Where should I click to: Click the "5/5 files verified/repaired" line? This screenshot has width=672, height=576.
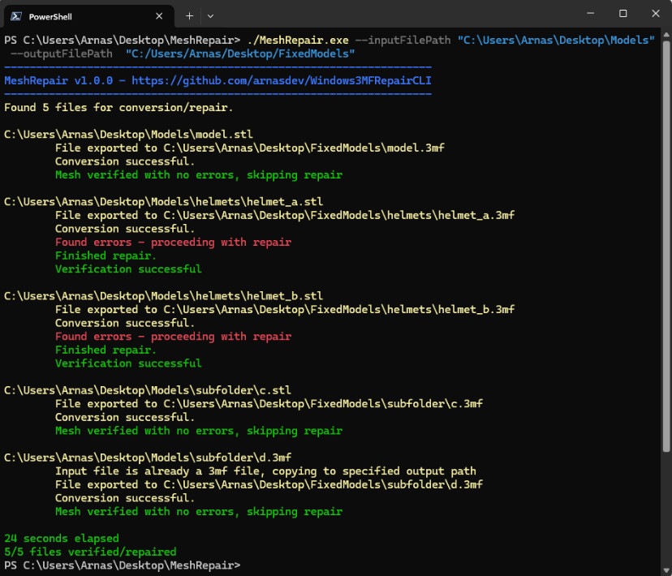tap(90, 552)
